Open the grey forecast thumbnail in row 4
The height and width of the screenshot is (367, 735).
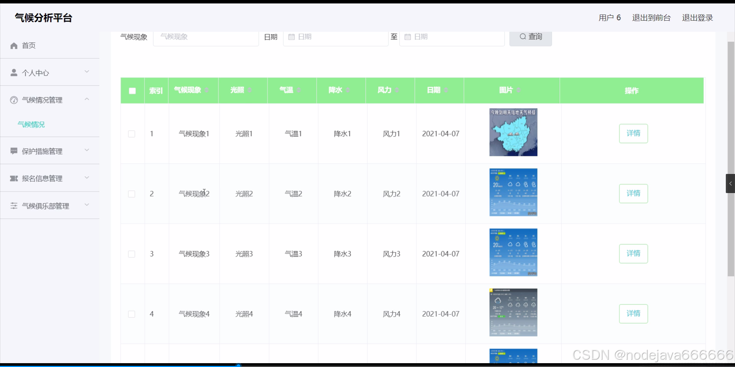[x=513, y=312]
